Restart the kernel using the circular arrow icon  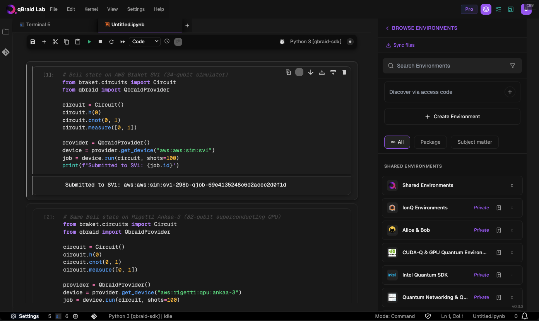[x=111, y=42]
